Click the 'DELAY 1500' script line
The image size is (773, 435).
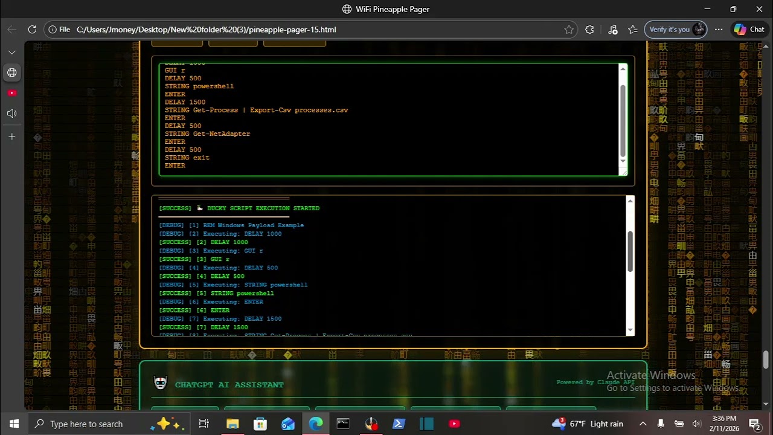tap(185, 102)
